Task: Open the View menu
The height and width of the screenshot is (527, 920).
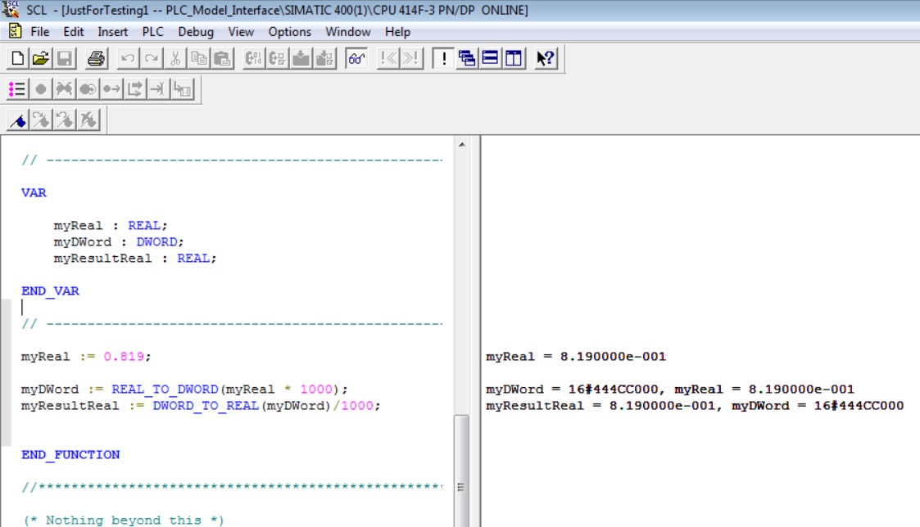Action: coord(241,32)
